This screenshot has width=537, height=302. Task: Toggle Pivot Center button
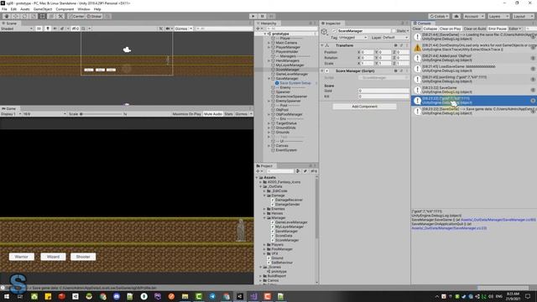(76, 16)
